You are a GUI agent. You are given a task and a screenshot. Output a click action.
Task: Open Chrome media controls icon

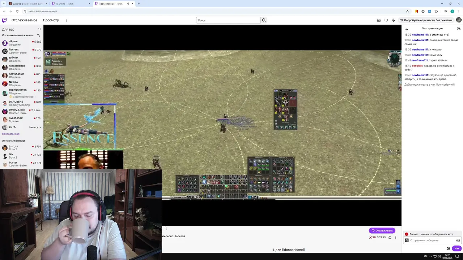pos(445,11)
